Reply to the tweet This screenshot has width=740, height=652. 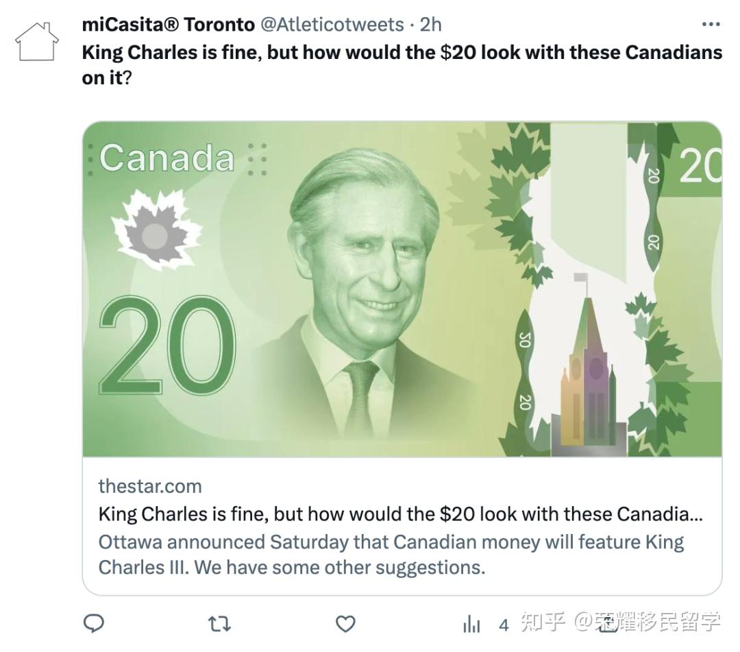tap(94, 623)
